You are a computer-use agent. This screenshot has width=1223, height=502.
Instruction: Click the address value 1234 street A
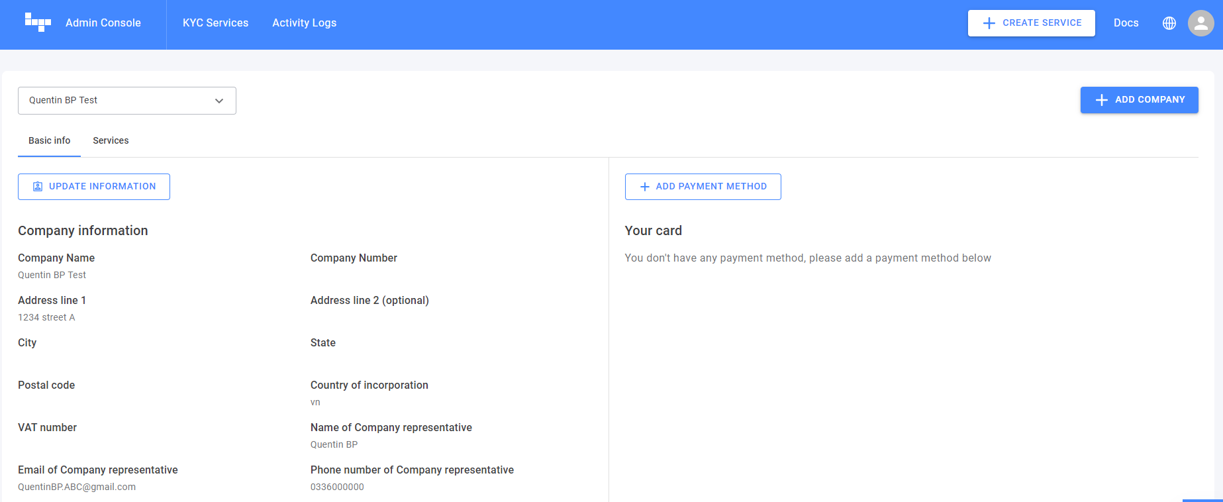click(x=46, y=317)
